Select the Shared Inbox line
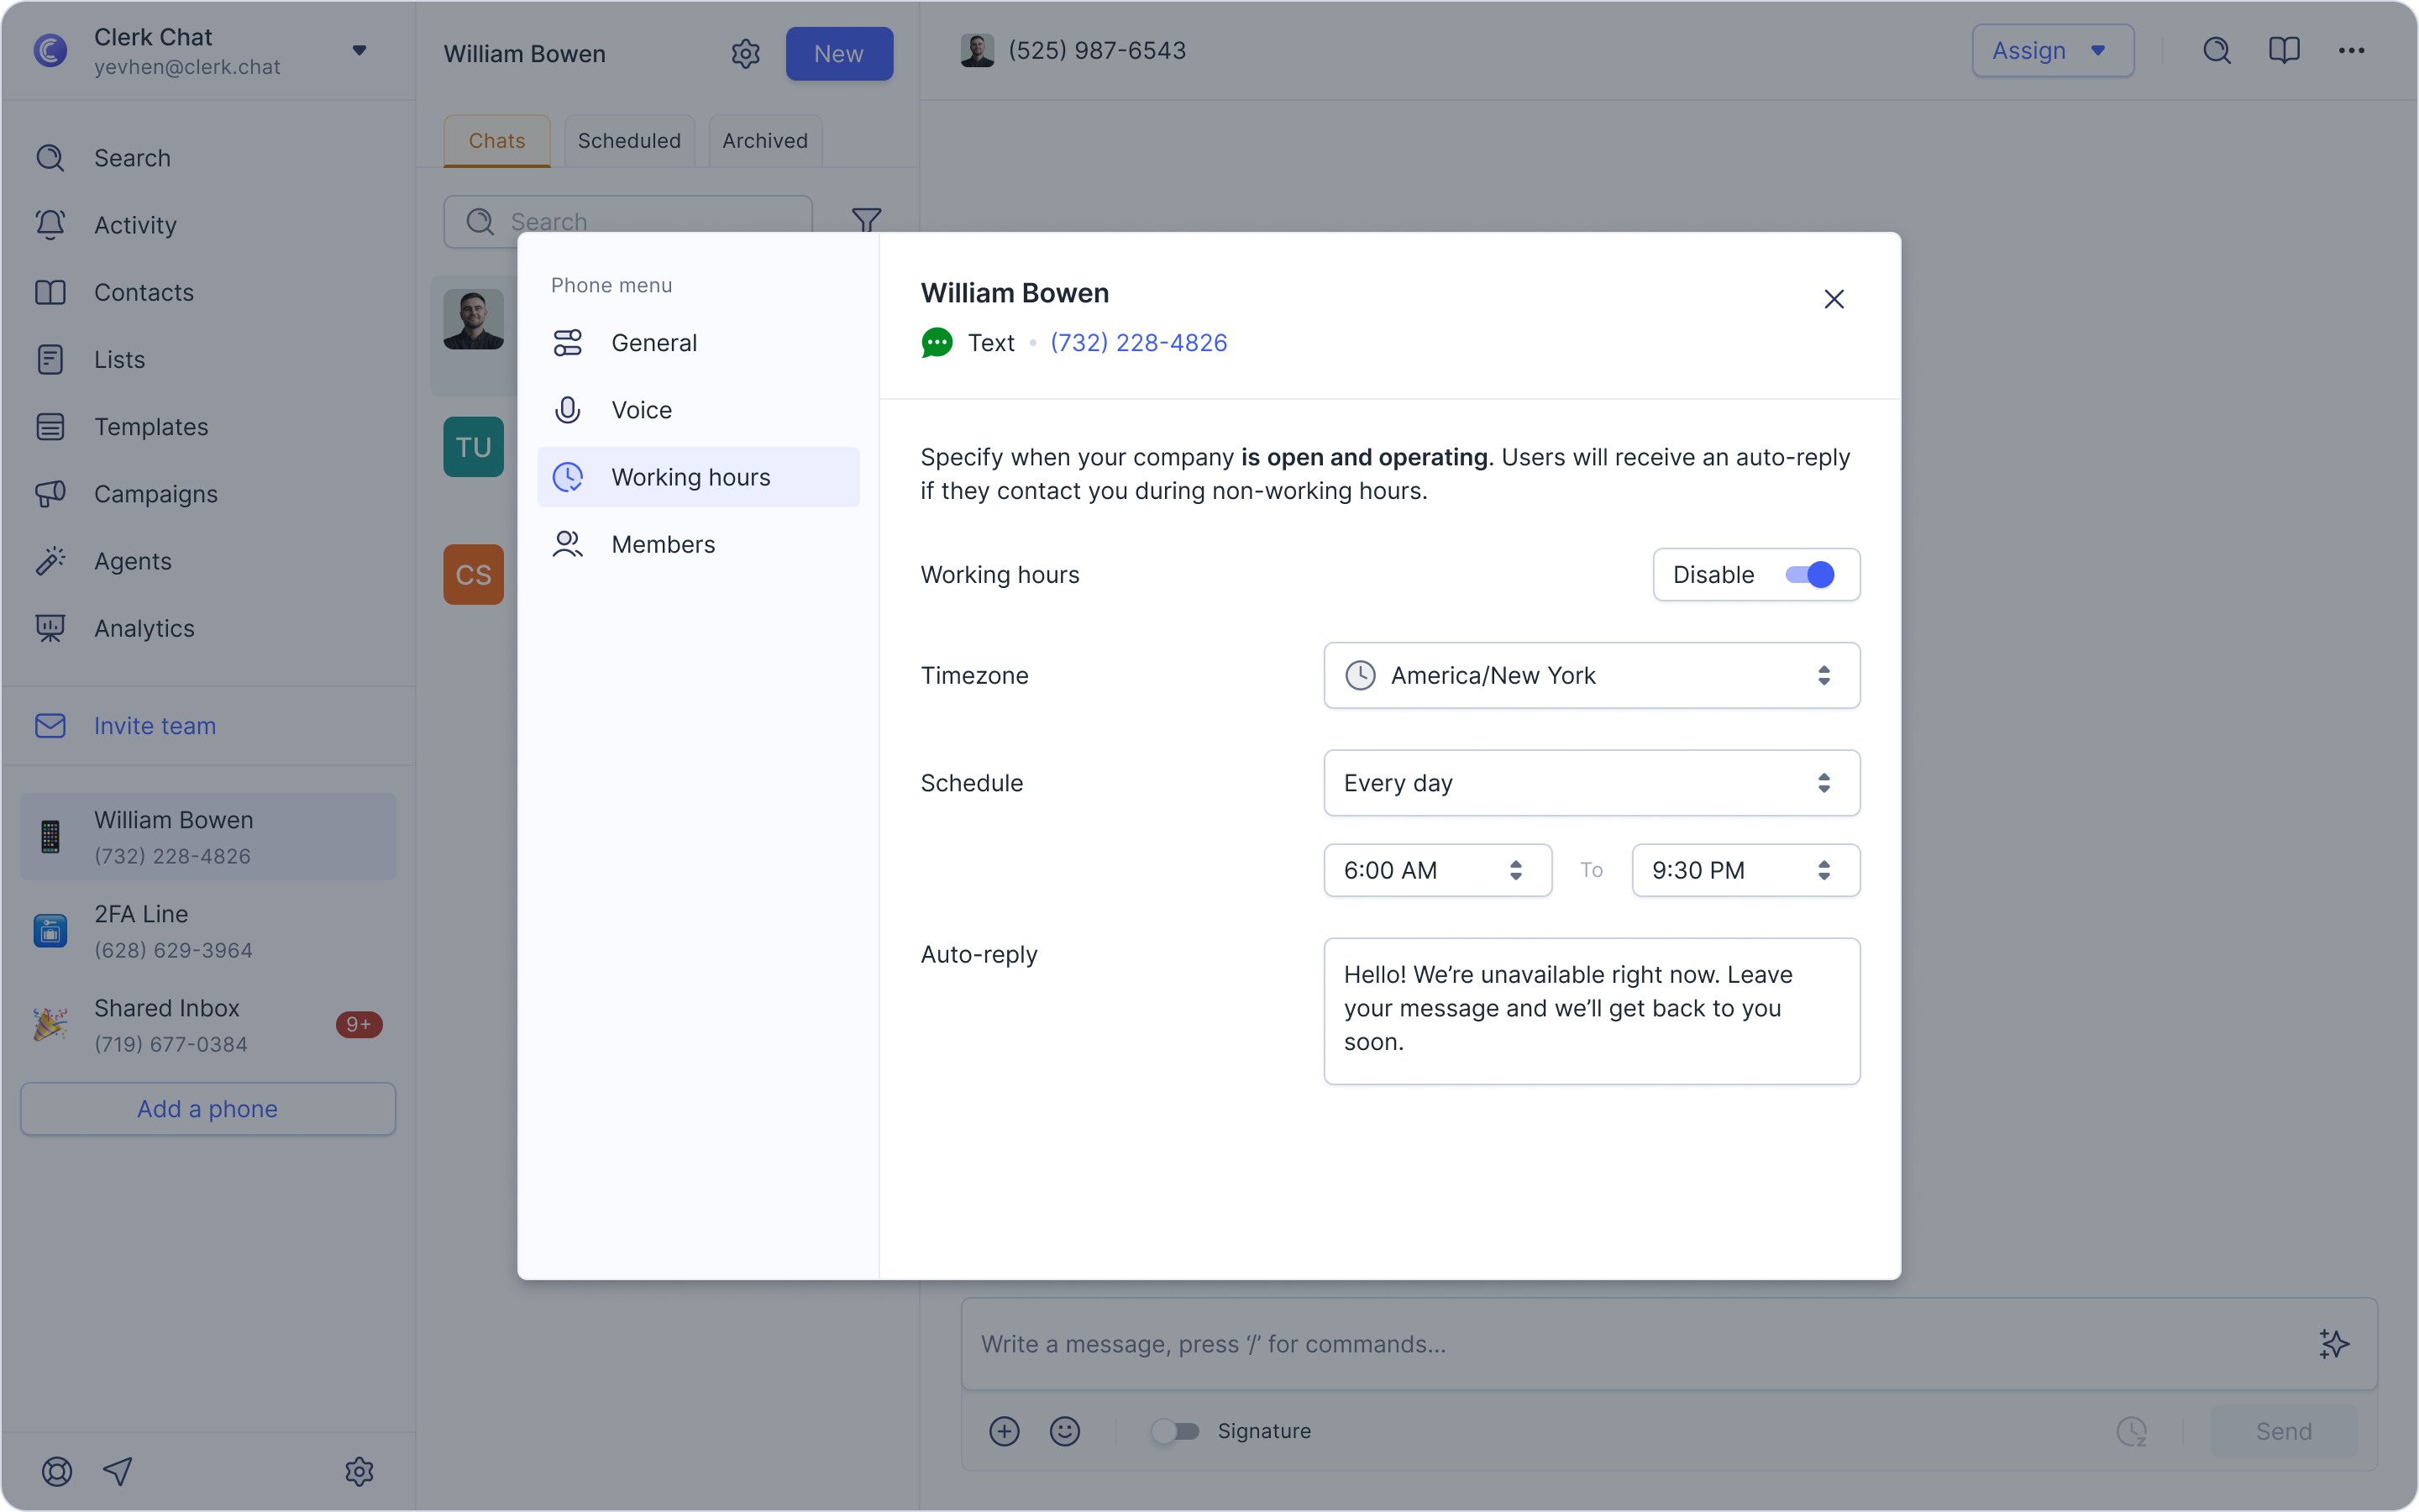Viewport: 2419px width, 1512px height. [x=208, y=1025]
